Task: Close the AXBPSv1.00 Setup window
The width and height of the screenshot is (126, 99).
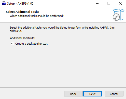Action: 120,3
